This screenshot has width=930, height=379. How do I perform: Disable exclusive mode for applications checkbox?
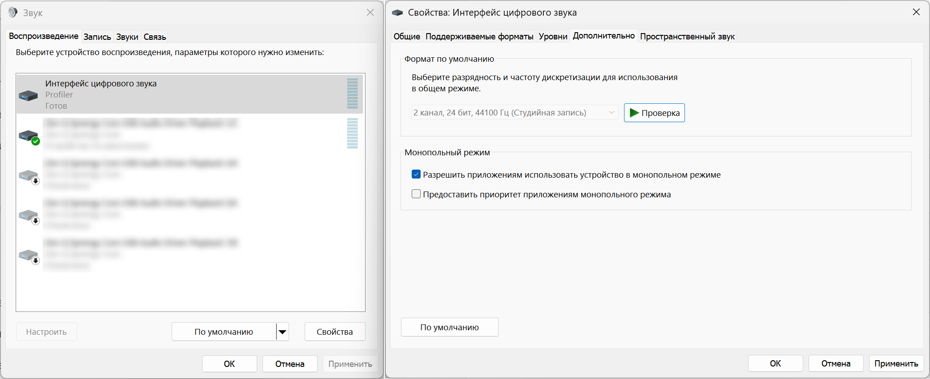(x=416, y=175)
